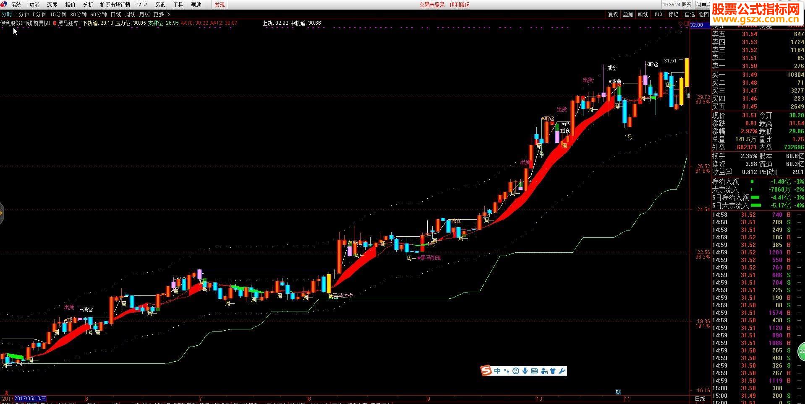Click the 伊利股份 title label
Image resolution: width=805 pixels, height=404 pixels.
click(x=460, y=5)
